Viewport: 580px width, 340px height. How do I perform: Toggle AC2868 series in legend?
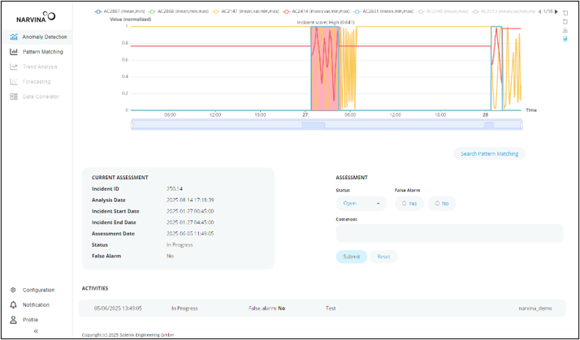(x=179, y=12)
